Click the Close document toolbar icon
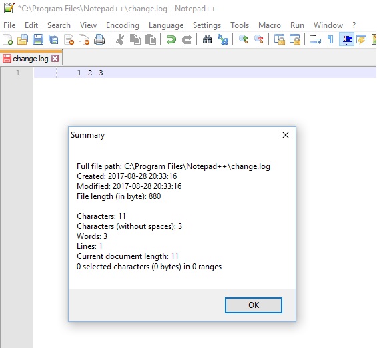 pos(69,39)
